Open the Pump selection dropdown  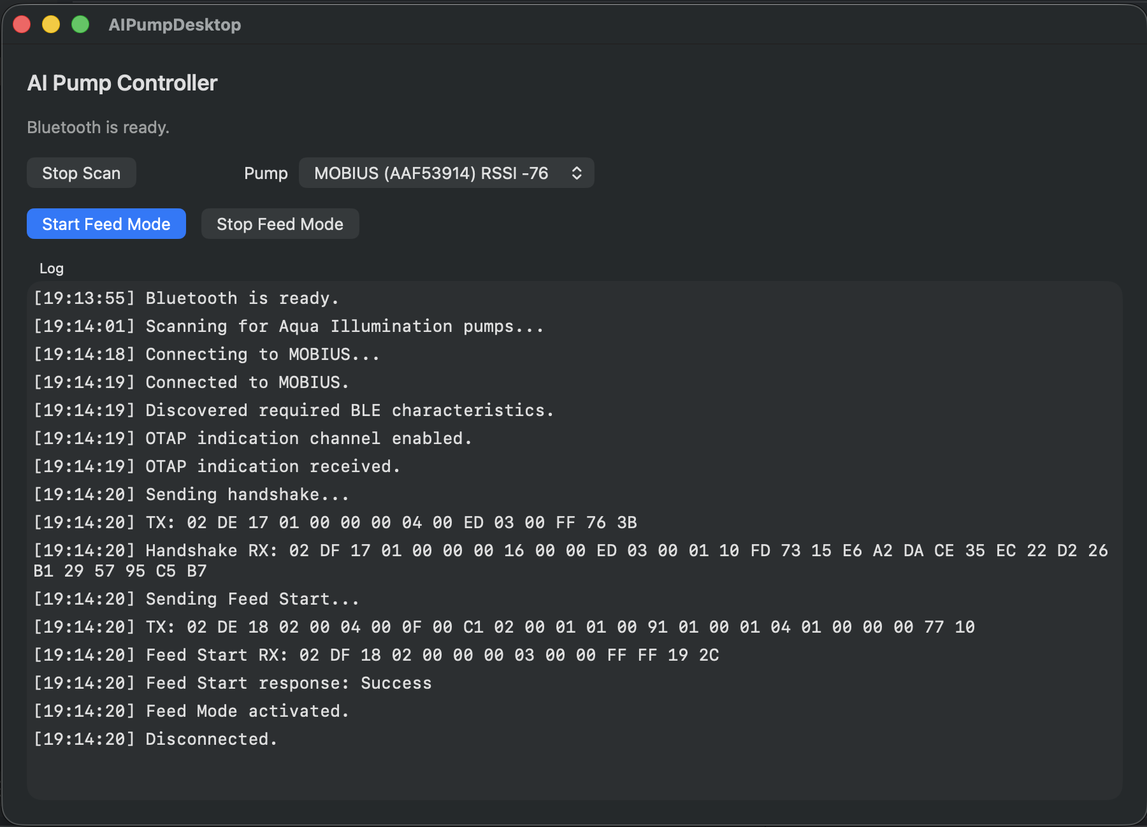click(x=445, y=173)
